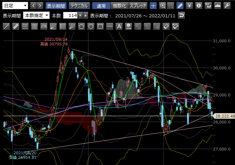The image size is (235, 165).
Task: Click the reset period return arrow button
Action: pyautogui.click(x=181, y=16)
